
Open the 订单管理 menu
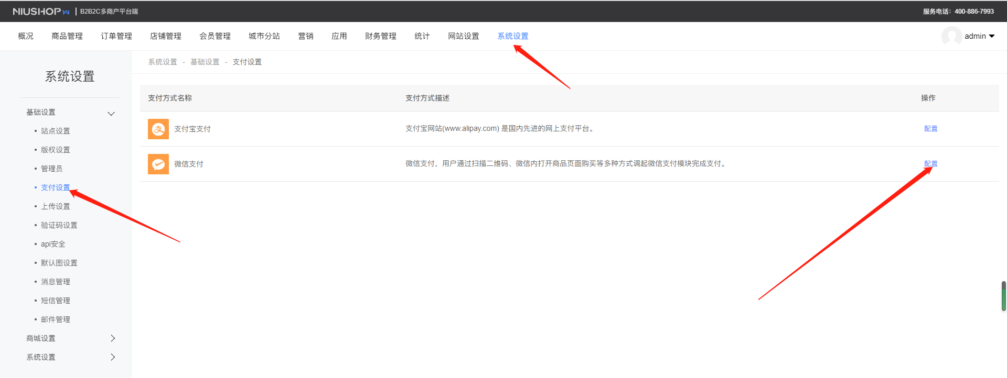click(x=116, y=36)
